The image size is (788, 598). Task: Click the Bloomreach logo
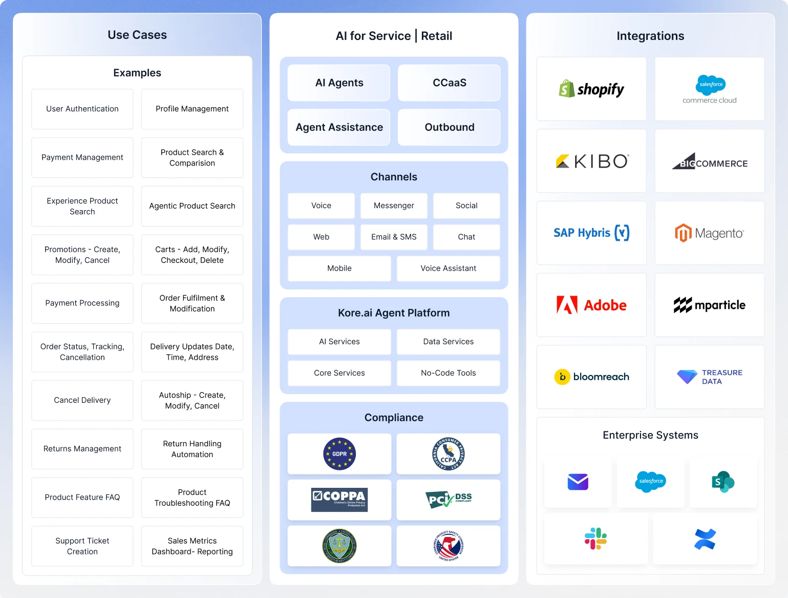point(591,377)
